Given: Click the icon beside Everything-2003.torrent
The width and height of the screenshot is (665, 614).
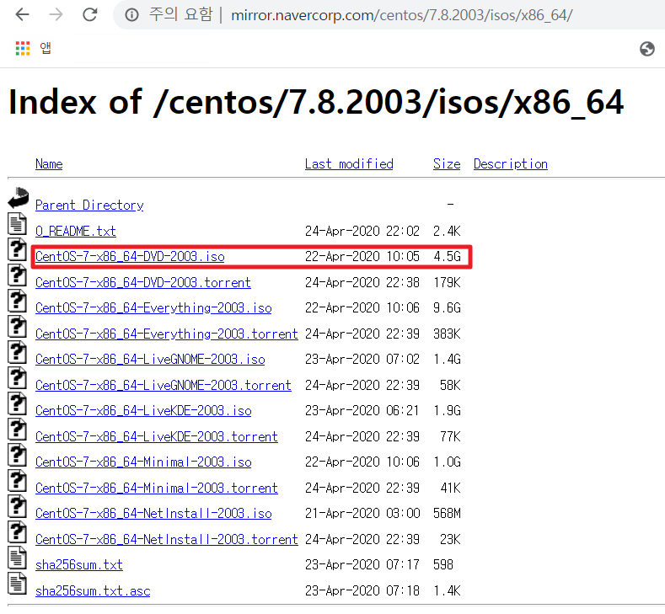Looking at the screenshot, I should tap(18, 326).
